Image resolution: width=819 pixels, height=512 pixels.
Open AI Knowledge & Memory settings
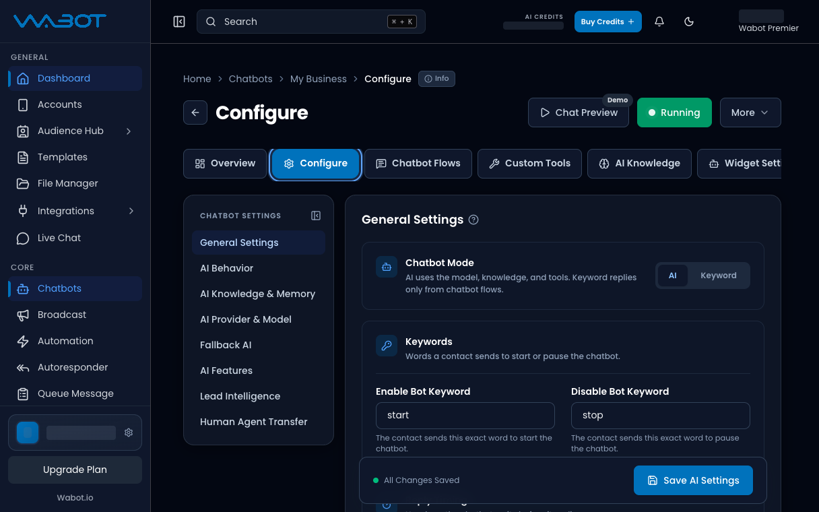click(x=259, y=294)
